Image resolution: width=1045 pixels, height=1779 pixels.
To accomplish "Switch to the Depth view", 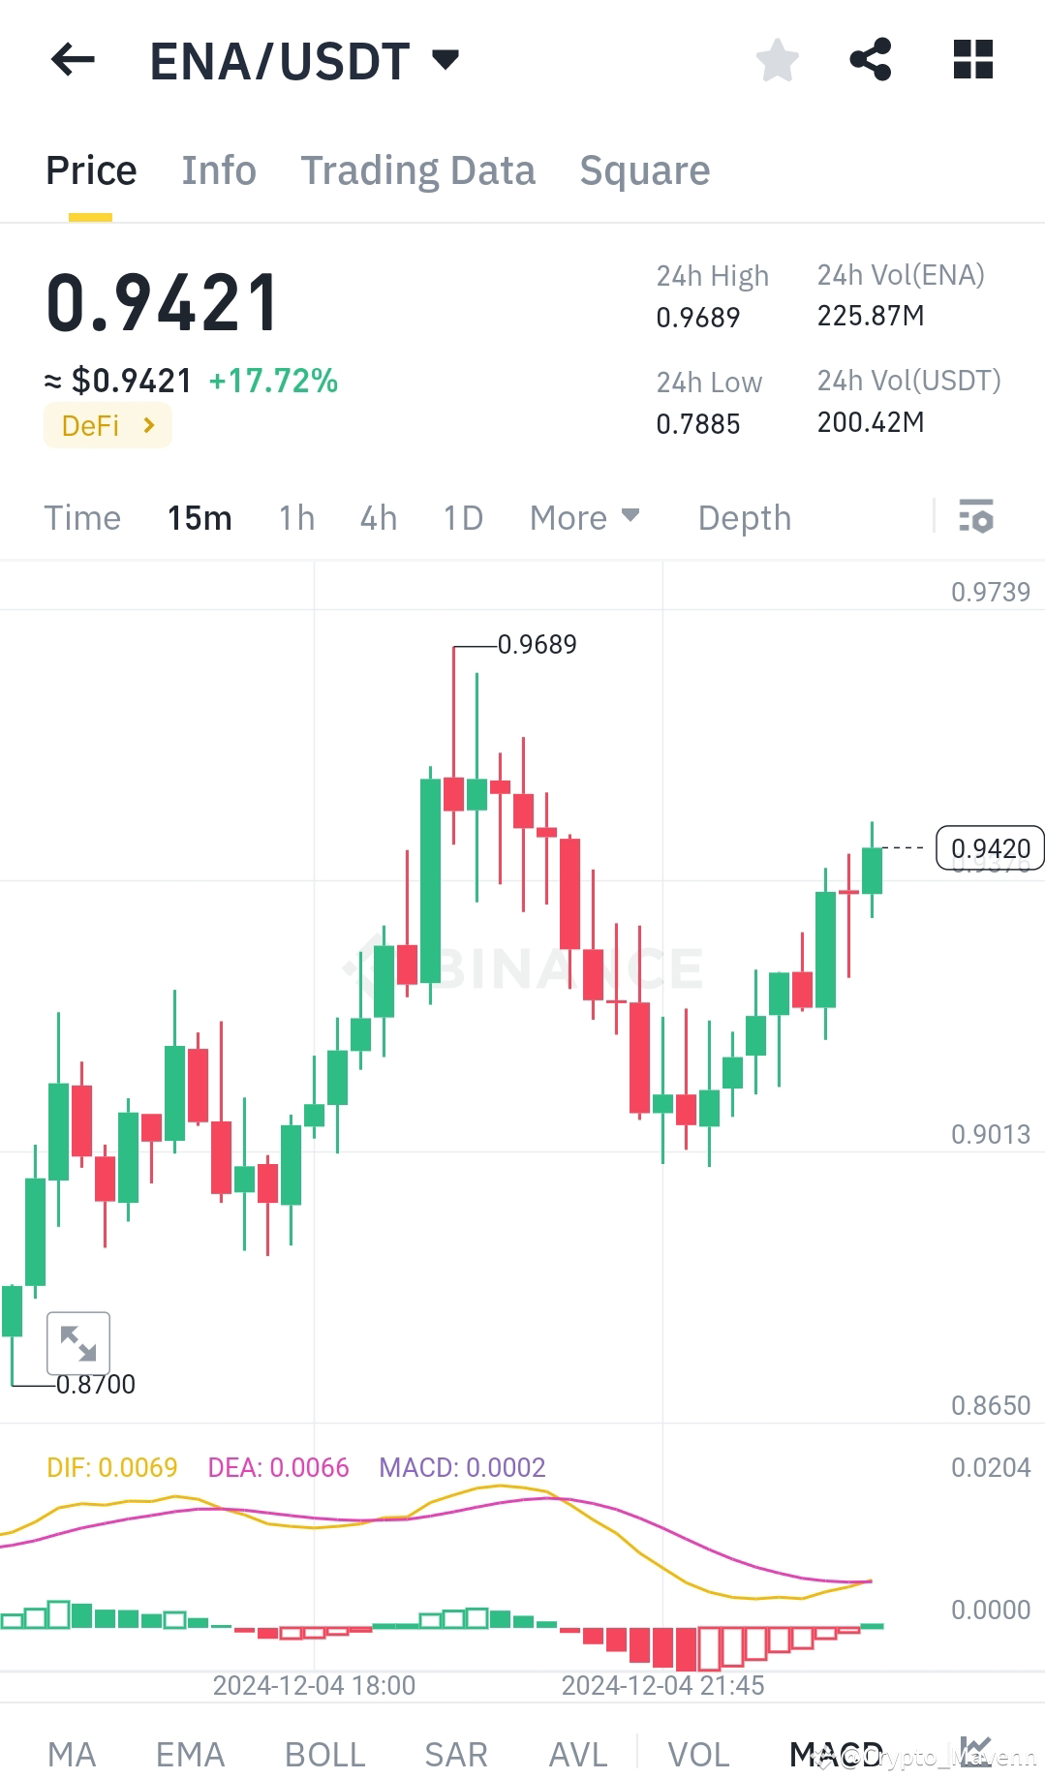I will (x=744, y=518).
